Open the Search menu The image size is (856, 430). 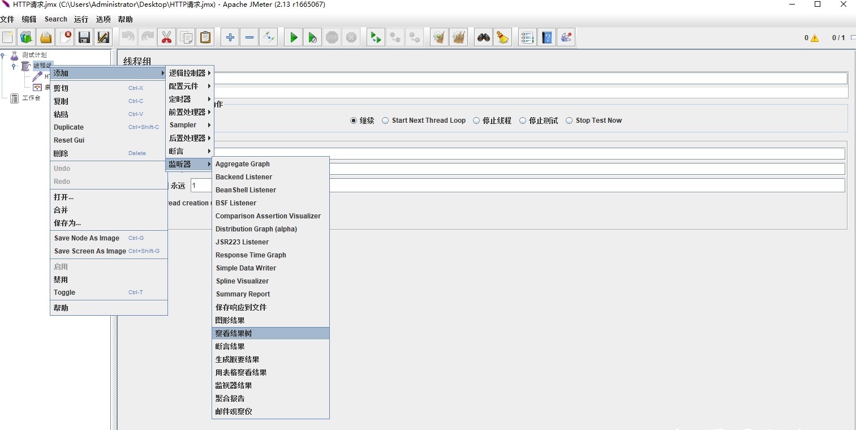tap(56, 19)
